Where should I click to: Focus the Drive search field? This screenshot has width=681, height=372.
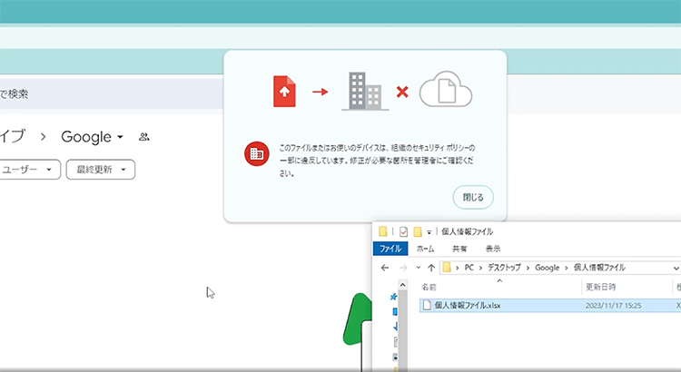(112, 93)
